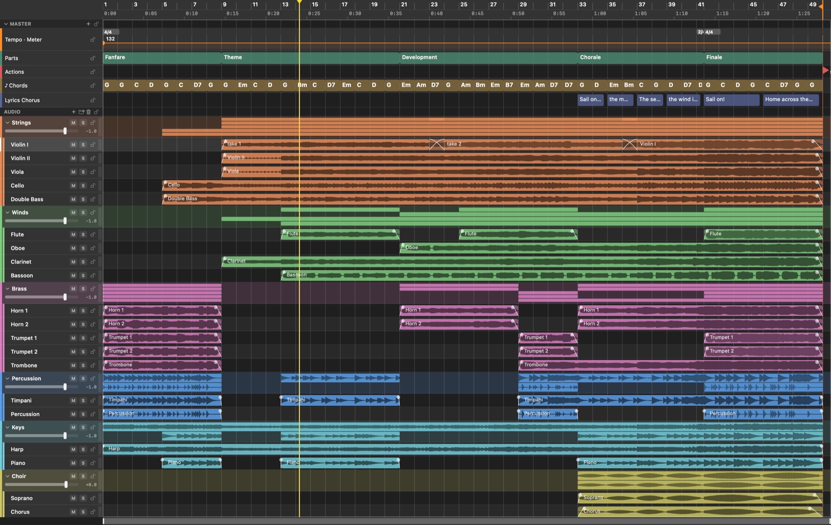Collapse the Brass group
Image resolution: width=831 pixels, height=525 pixels.
[x=7, y=289]
